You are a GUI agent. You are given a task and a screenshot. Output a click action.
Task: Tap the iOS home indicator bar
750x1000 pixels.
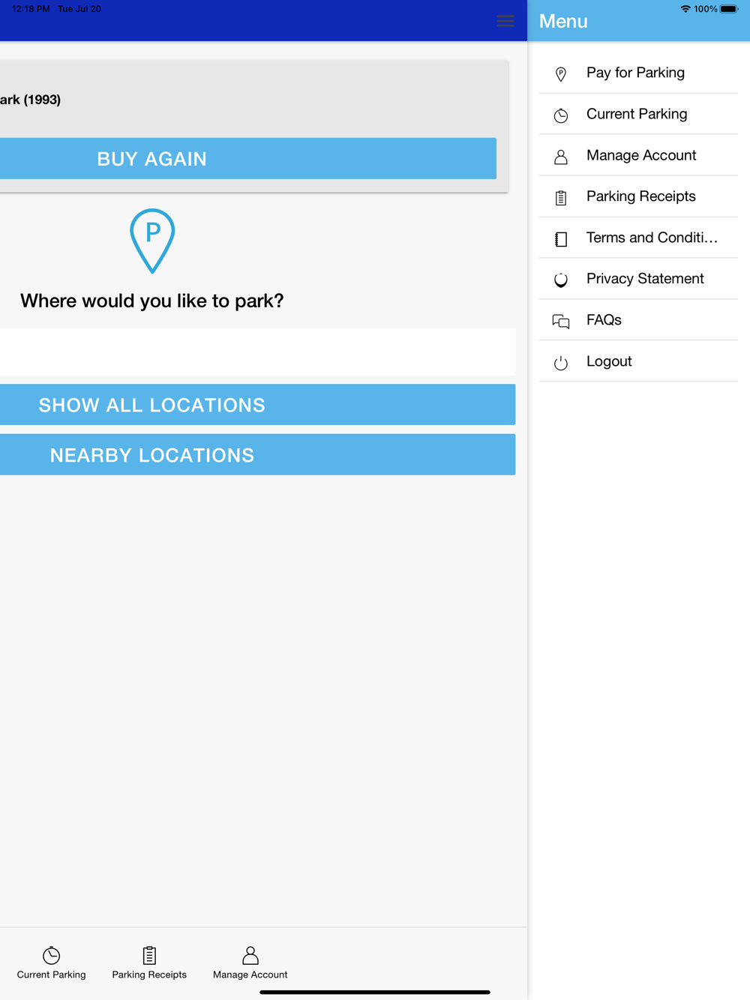[375, 992]
